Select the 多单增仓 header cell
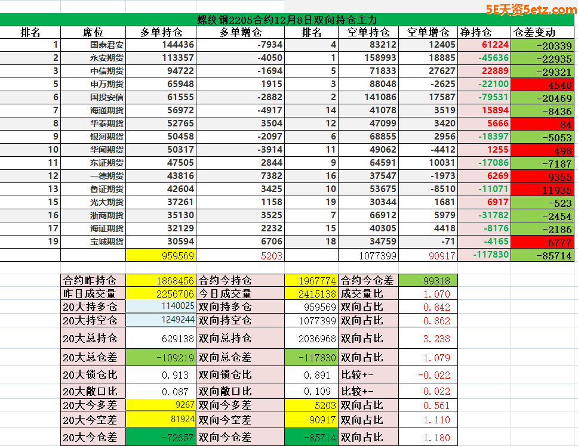 [241, 32]
